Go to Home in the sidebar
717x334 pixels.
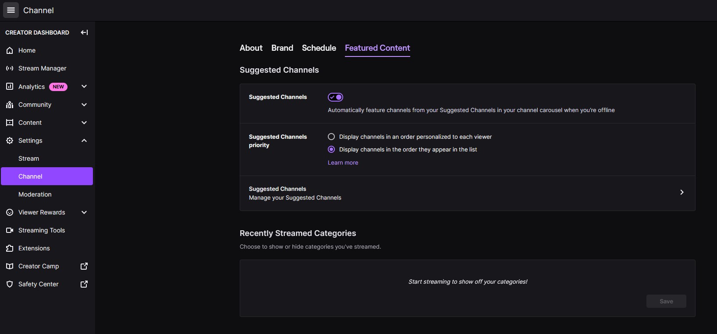[x=47, y=51]
